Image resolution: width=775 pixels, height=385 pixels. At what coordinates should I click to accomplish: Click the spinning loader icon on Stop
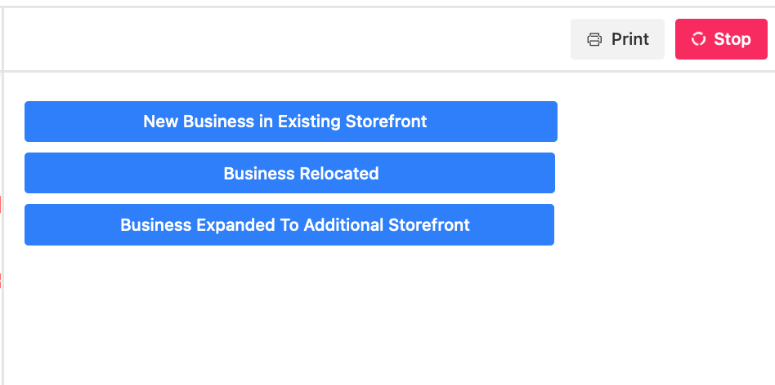click(x=698, y=39)
